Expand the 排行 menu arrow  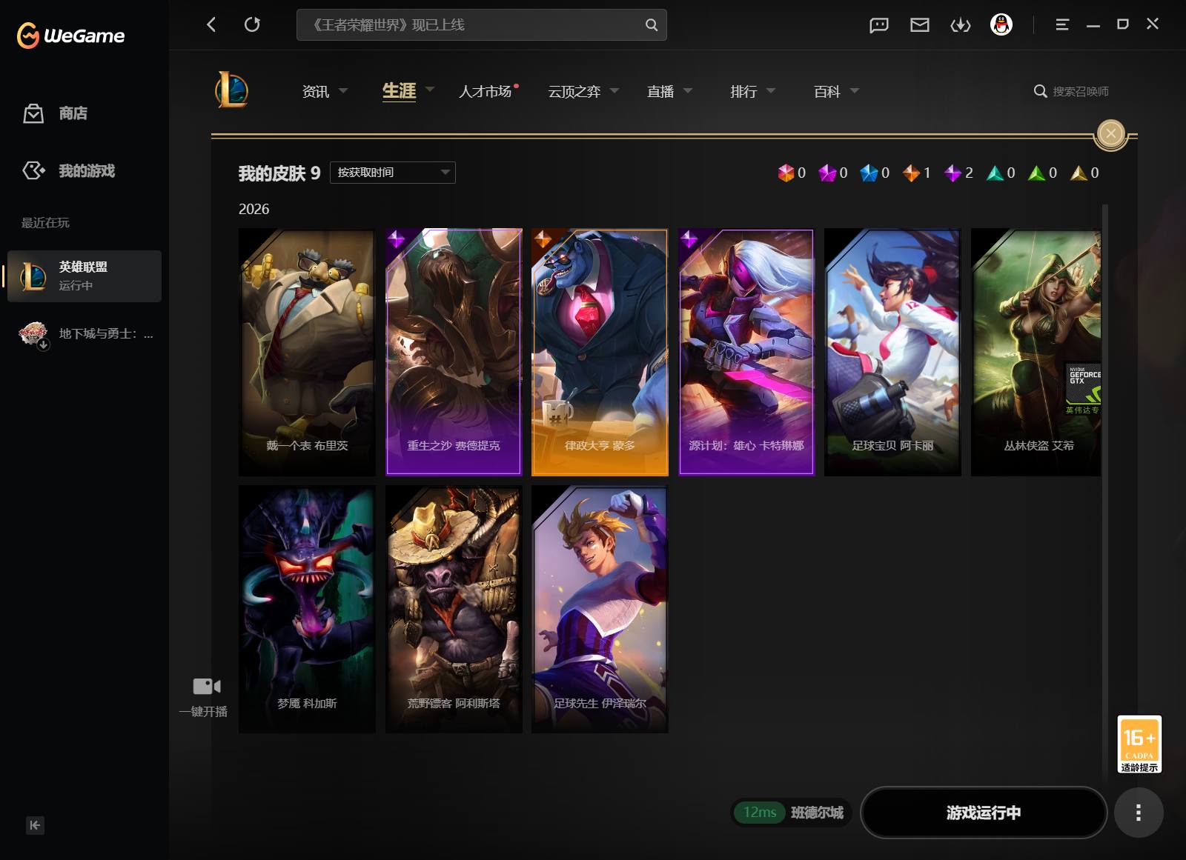click(x=771, y=90)
